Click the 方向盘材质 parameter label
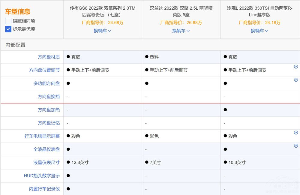Screen dimensions: 300x195 coord(49,57)
